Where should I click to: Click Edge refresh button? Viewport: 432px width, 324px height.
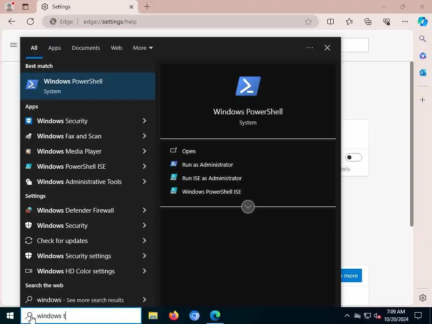point(30,22)
